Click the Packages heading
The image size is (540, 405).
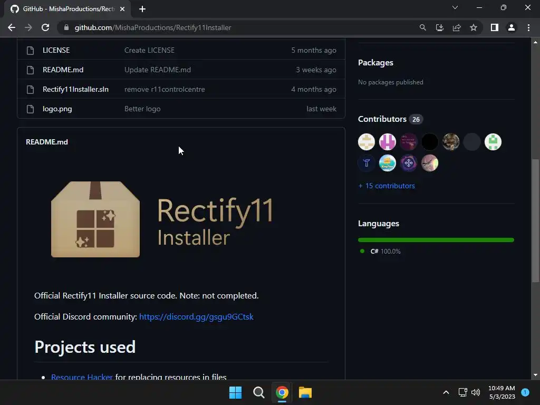375,63
